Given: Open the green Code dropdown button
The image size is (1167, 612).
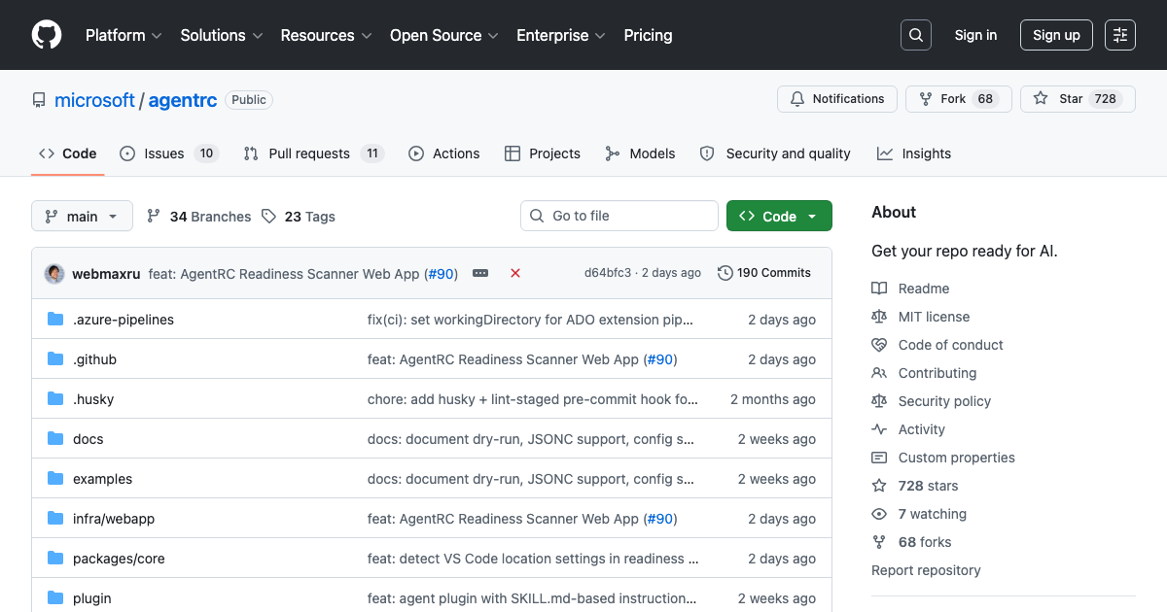Looking at the screenshot, I should 779,216.
